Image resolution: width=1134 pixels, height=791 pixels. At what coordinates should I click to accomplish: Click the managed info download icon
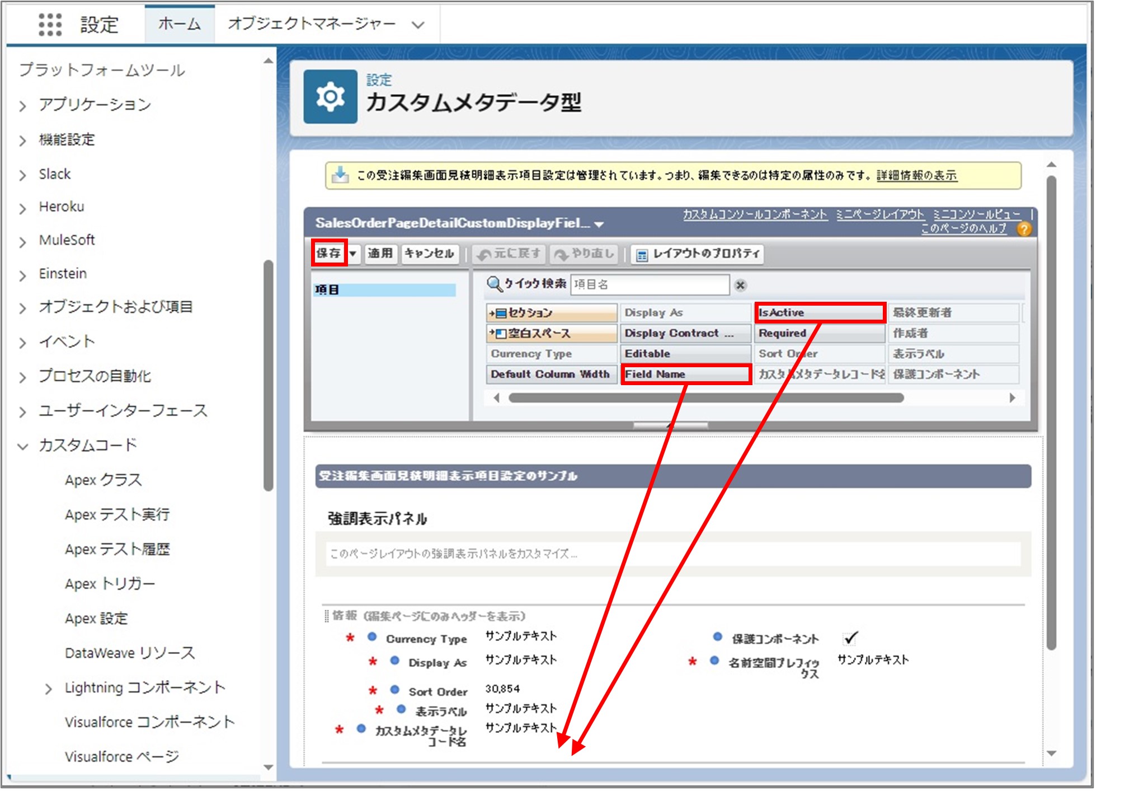click(340, 175)
